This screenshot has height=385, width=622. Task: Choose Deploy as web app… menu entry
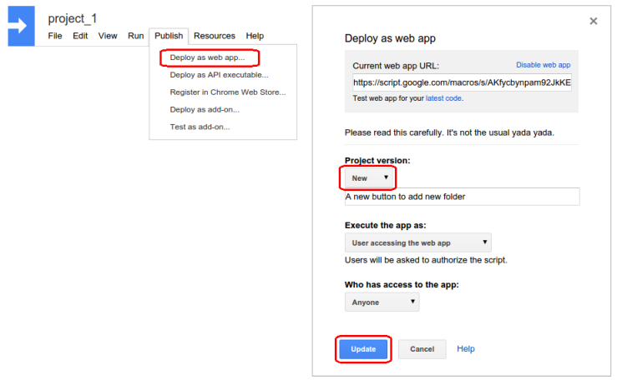207,57
